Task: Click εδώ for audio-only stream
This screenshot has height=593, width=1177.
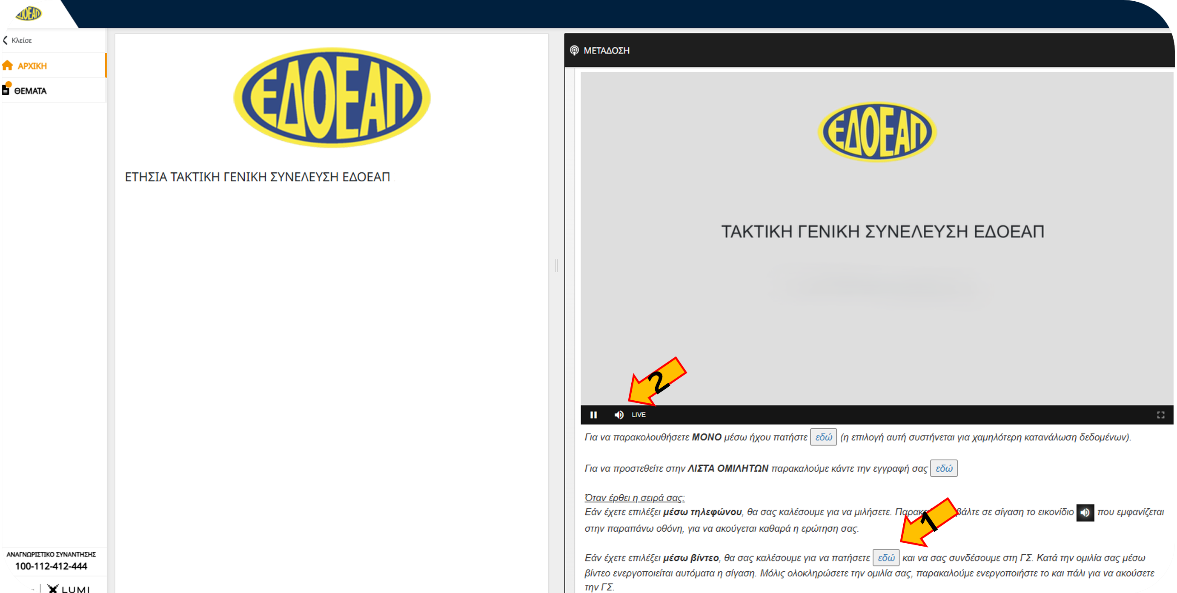Action: 823,437
